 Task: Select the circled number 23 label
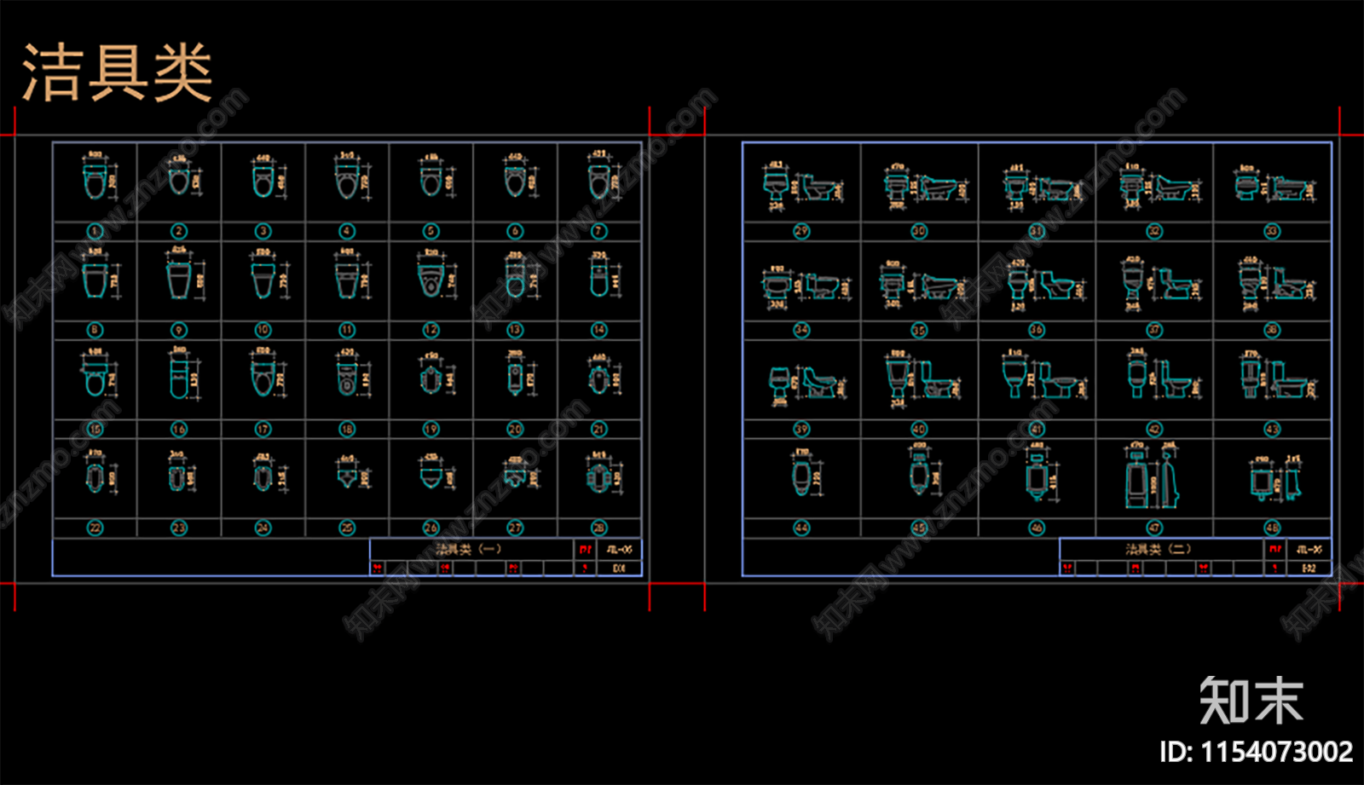[179, 528]
